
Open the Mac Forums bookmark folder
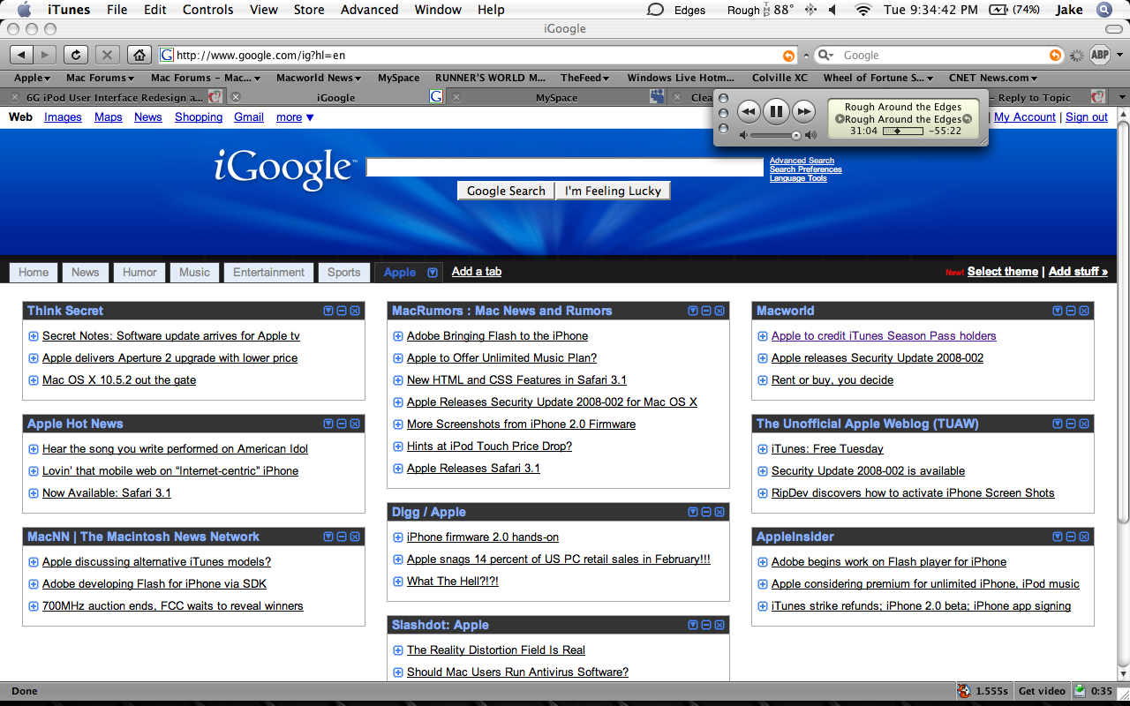pyautogui.click(x=101, y=78)
